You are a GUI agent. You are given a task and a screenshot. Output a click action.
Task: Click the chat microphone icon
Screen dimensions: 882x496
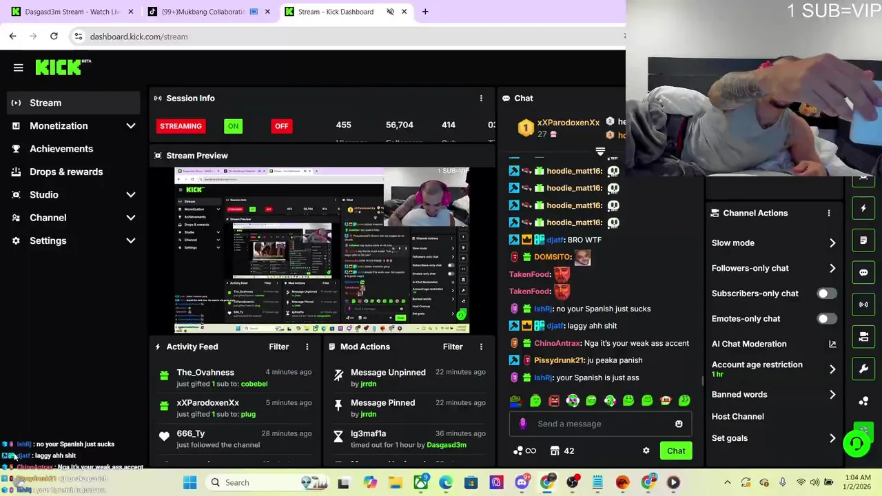[x=523, y=424]
